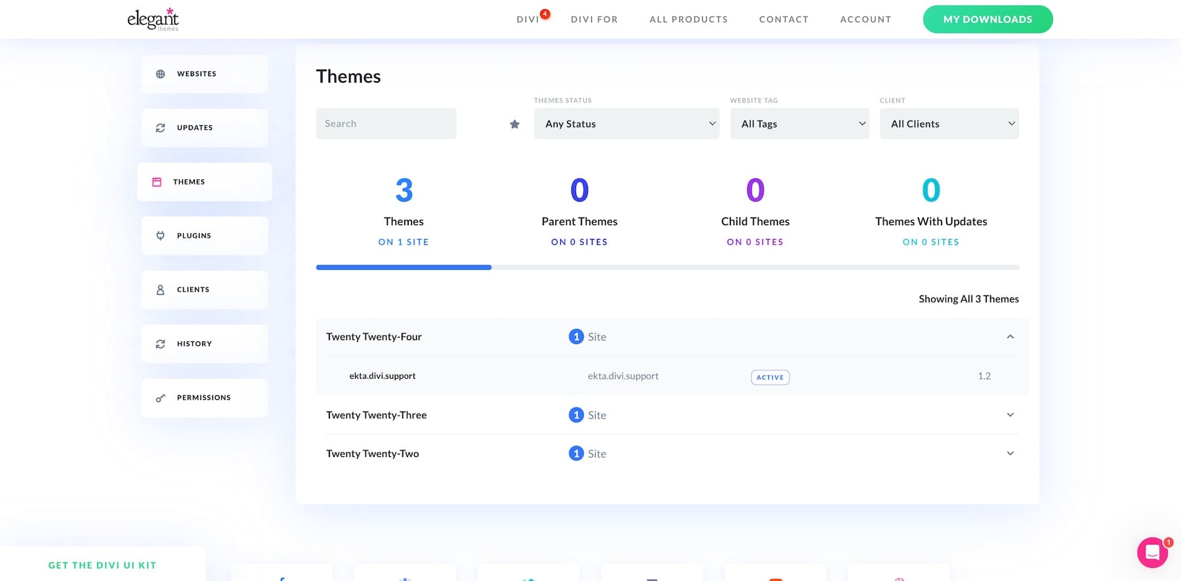This screenshot has width=1181, height=581.
Task: Click the Twenty Twenty-Three theme name
Action: pyautogui.click(x=377, y=415)
